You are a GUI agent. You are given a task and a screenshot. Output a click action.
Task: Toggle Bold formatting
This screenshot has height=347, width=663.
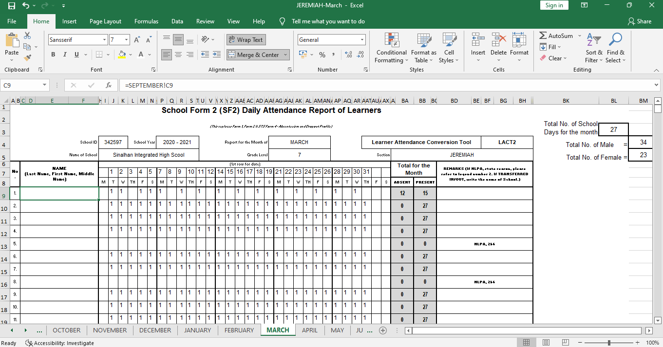click(53, 55)
